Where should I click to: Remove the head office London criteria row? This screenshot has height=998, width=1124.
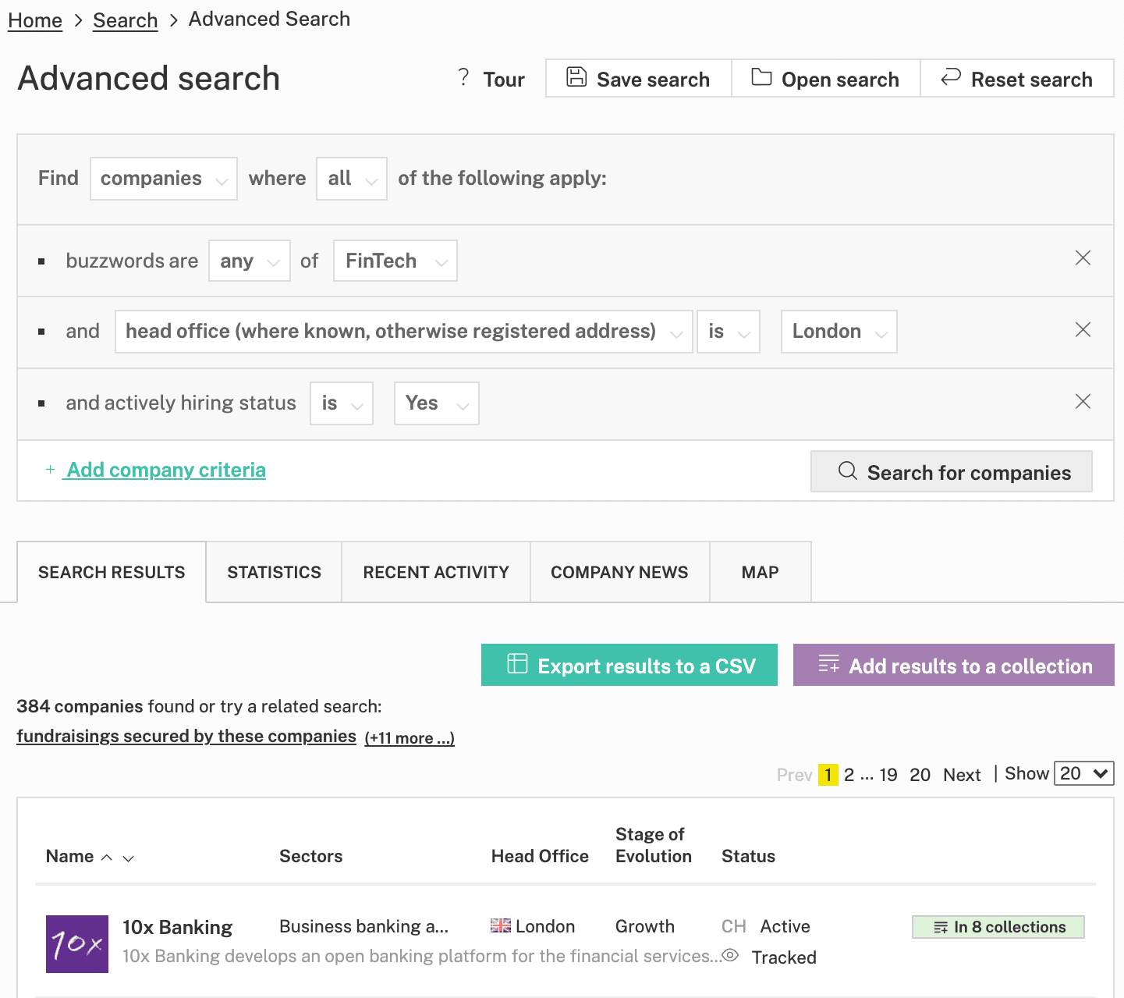[x=1083, y=330]
